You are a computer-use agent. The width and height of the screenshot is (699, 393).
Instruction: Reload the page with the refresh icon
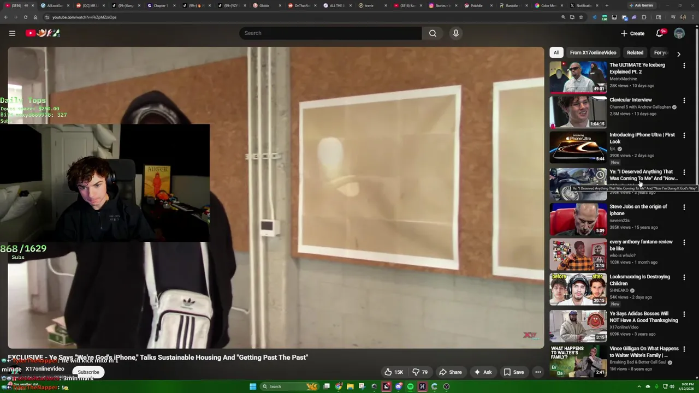(x=25, y=17)
